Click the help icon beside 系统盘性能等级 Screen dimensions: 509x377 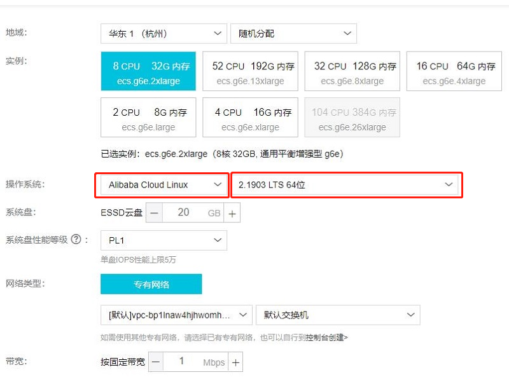coord(76,240)
